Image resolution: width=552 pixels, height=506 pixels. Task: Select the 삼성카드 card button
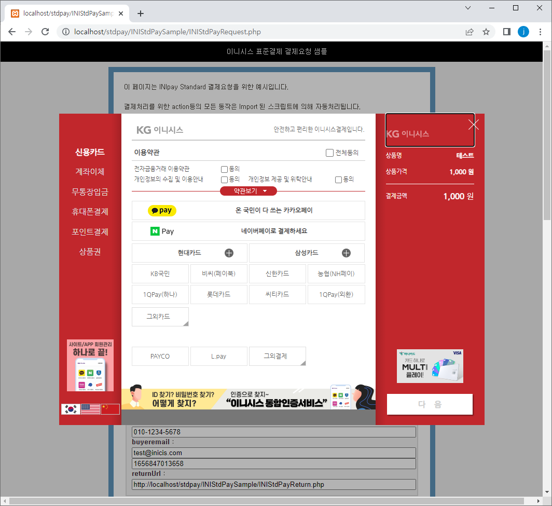(307, 253)
